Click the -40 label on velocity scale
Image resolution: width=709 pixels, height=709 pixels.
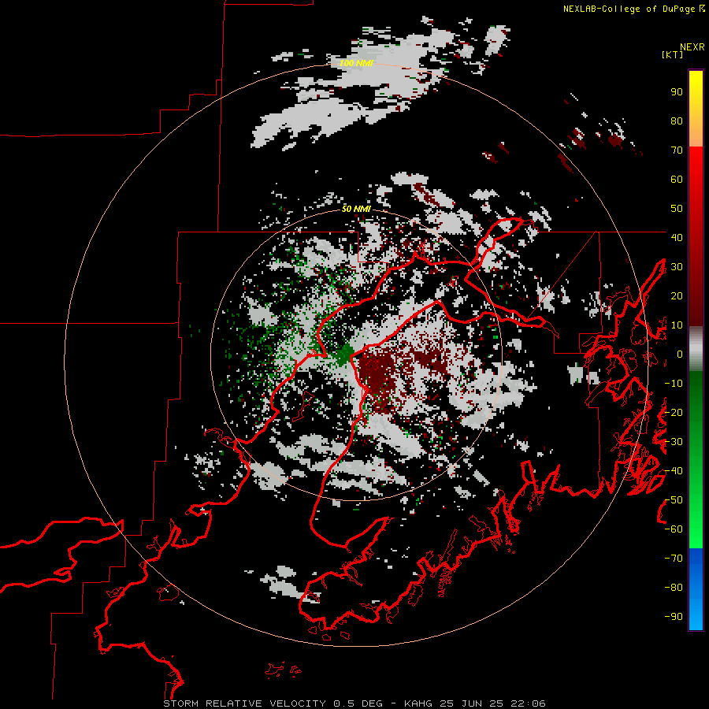(674, 471)
